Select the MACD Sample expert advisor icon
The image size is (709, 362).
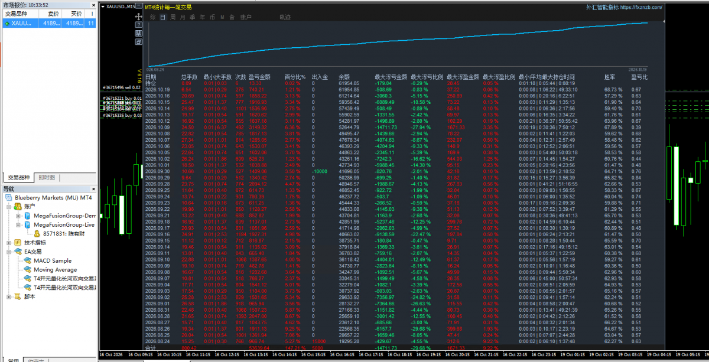(27, 260)
